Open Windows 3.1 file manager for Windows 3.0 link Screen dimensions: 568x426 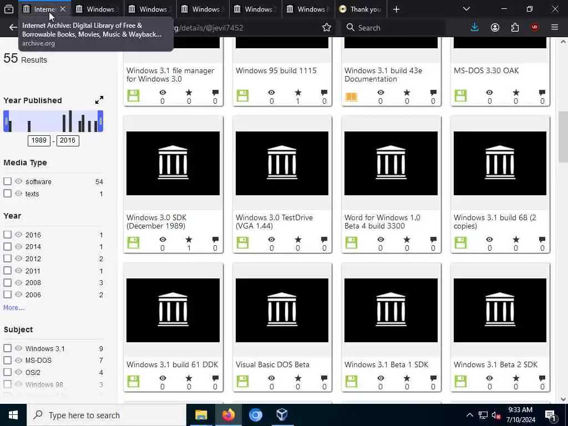pyautogui.click(x=170, y=75)
